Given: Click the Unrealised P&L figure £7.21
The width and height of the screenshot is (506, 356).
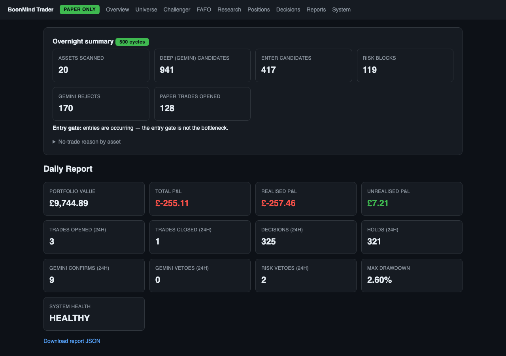Looking at the screenshot, I should point(378,203).
